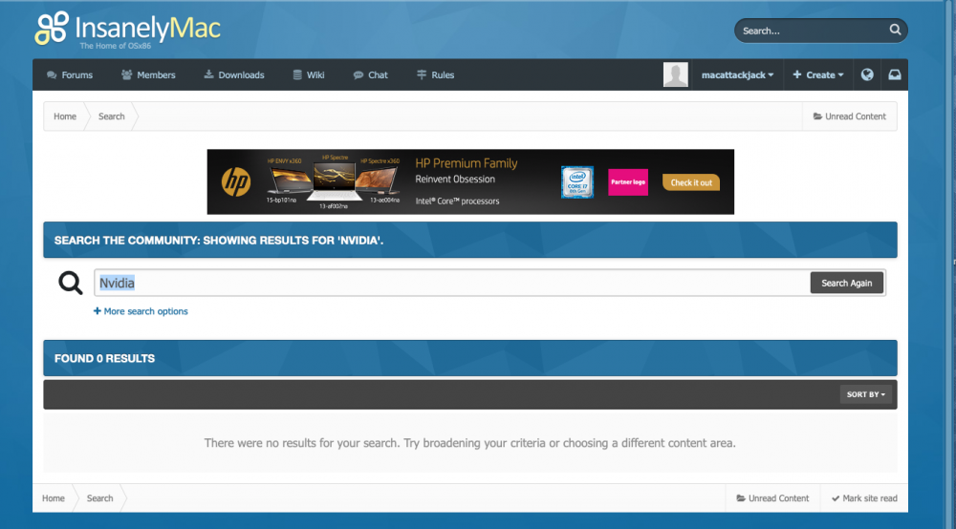Click the HP Premium Family ad heading
Viewport: 956px width, 529px height.
pos(467,163)
